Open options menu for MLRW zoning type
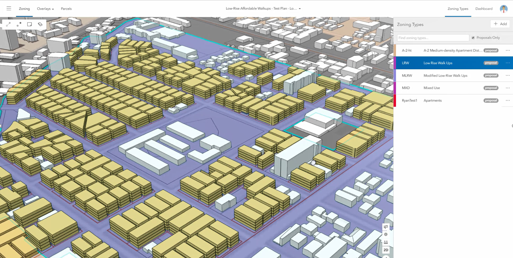Image resolution: width=513 pixels, height=258 pixels. coord(507,76)
